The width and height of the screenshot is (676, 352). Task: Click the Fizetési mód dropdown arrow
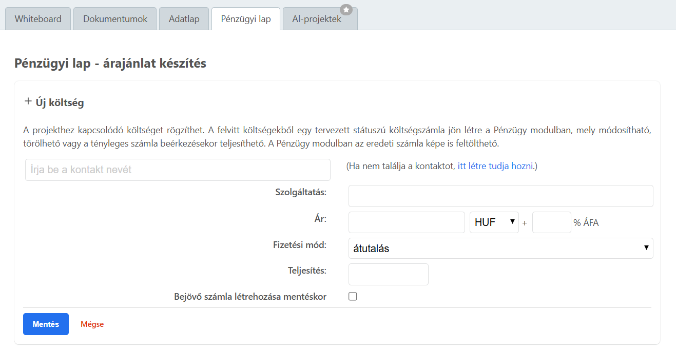(x=646, y=248)
